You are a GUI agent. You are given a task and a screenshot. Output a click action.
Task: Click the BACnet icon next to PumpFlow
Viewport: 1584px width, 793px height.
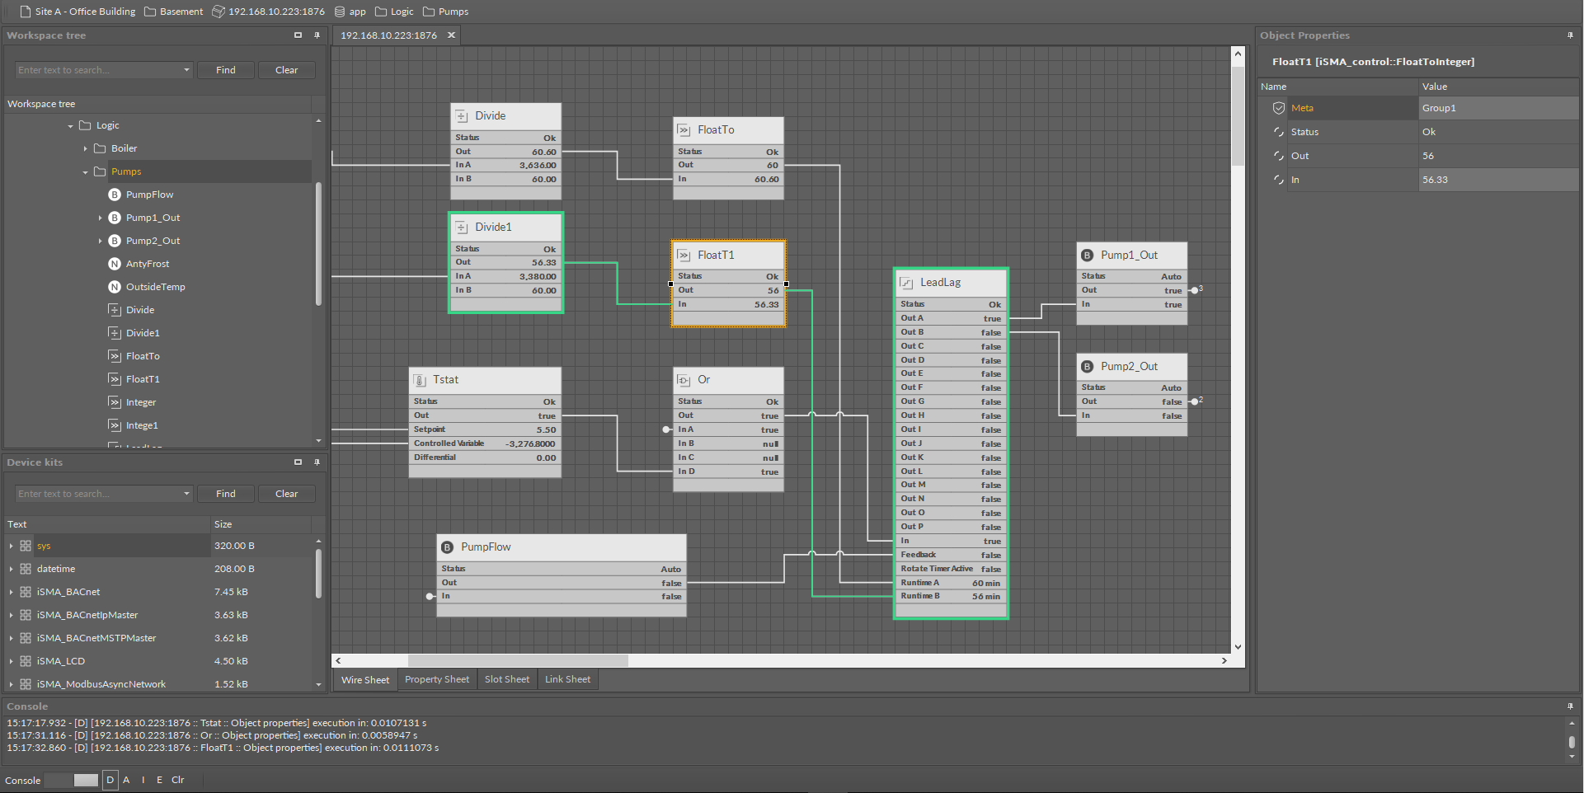point(115,195)
